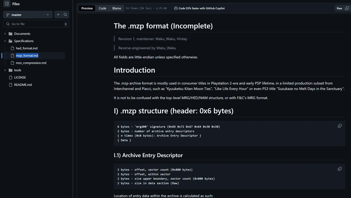This screenshot has height=198, width=351.
Task: Click the Raw button
Action: (339, 8)
